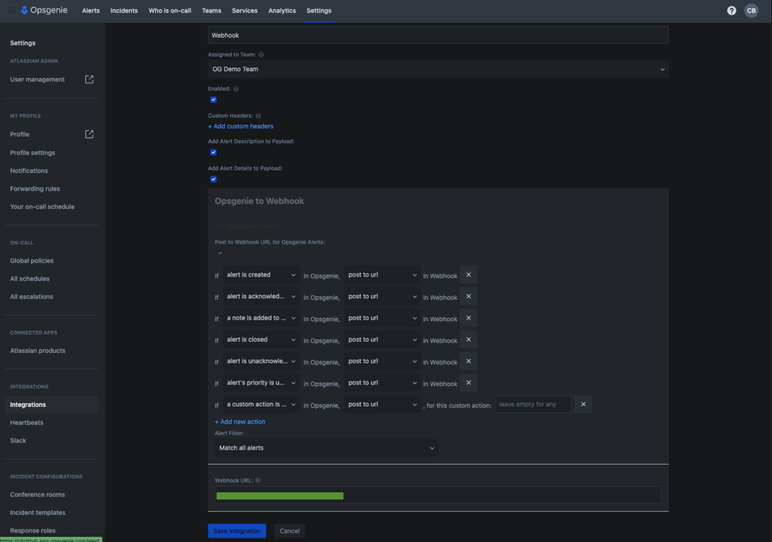The image size is (772, 542).
Task: Click the Webhook name input field
Action: pos(438,36)
